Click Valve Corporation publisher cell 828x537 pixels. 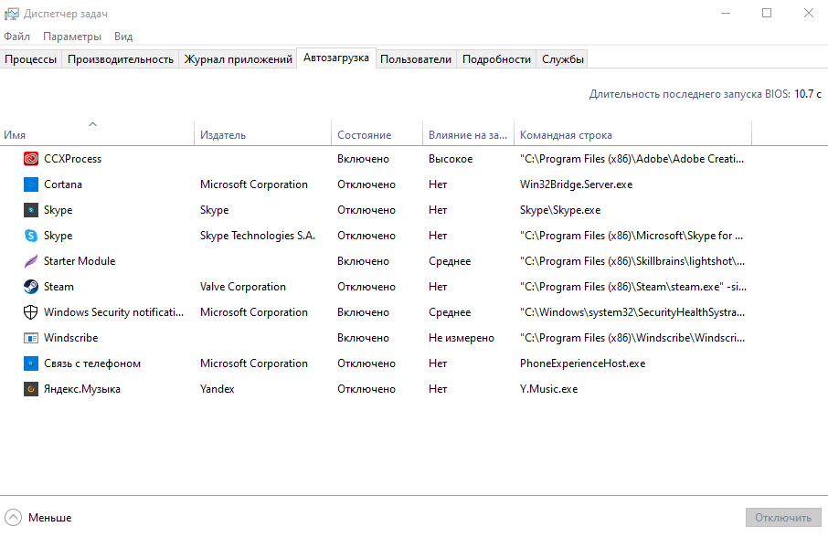(243, 287)
